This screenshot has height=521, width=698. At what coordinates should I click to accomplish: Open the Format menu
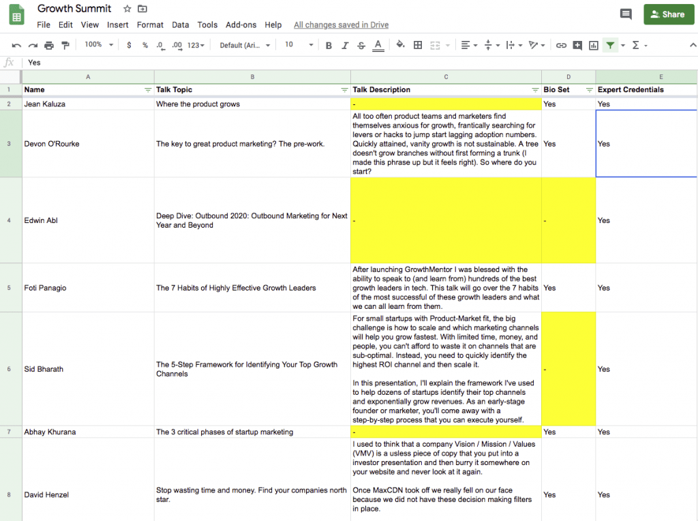[150, 25]
